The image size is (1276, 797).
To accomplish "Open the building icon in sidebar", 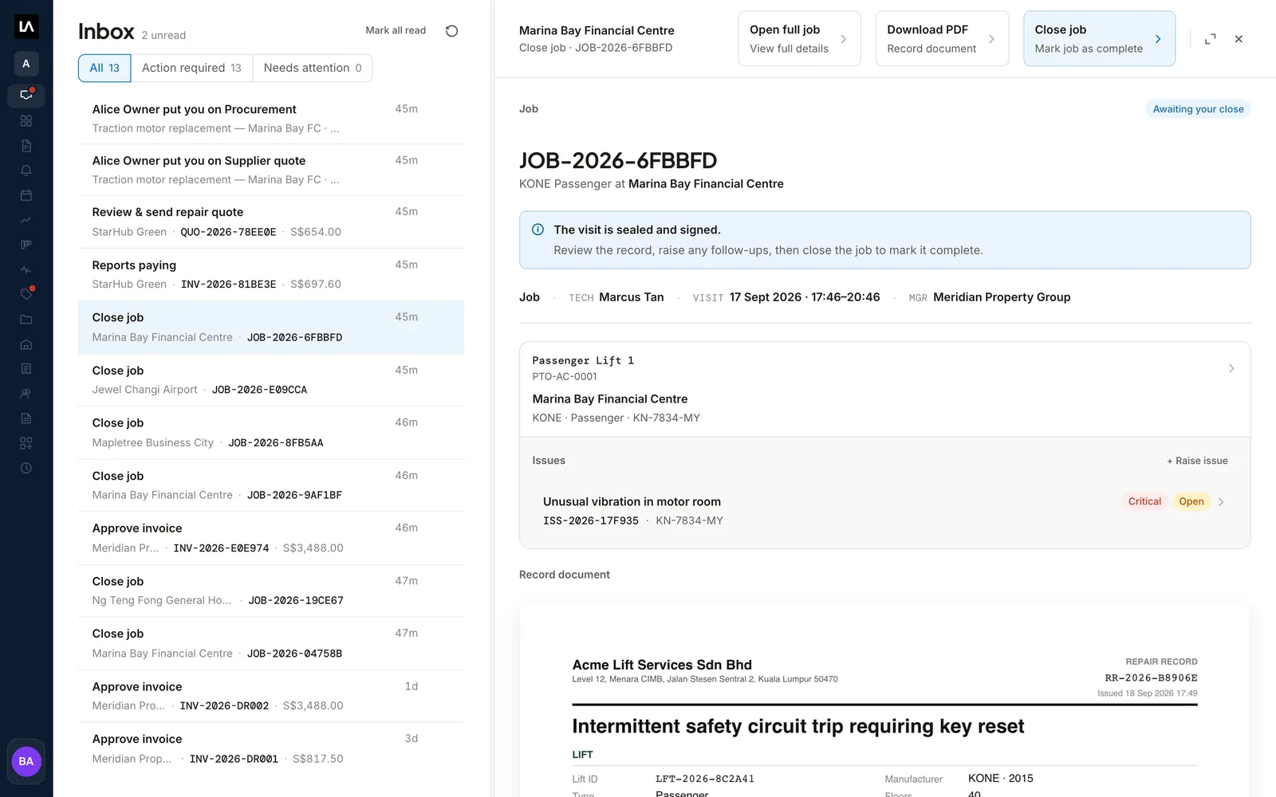I will pyautogui.click(x=26, y=344).
